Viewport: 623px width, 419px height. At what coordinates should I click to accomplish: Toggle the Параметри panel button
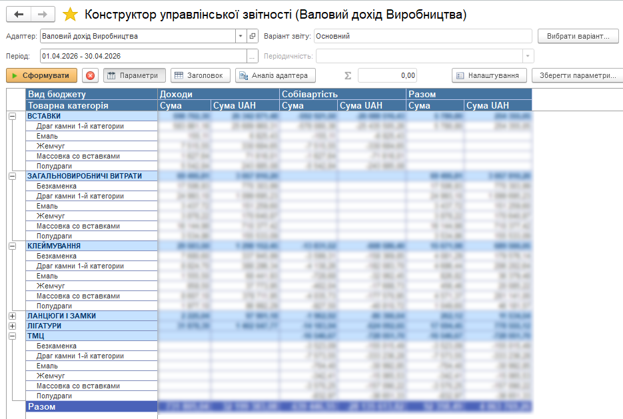135,75
